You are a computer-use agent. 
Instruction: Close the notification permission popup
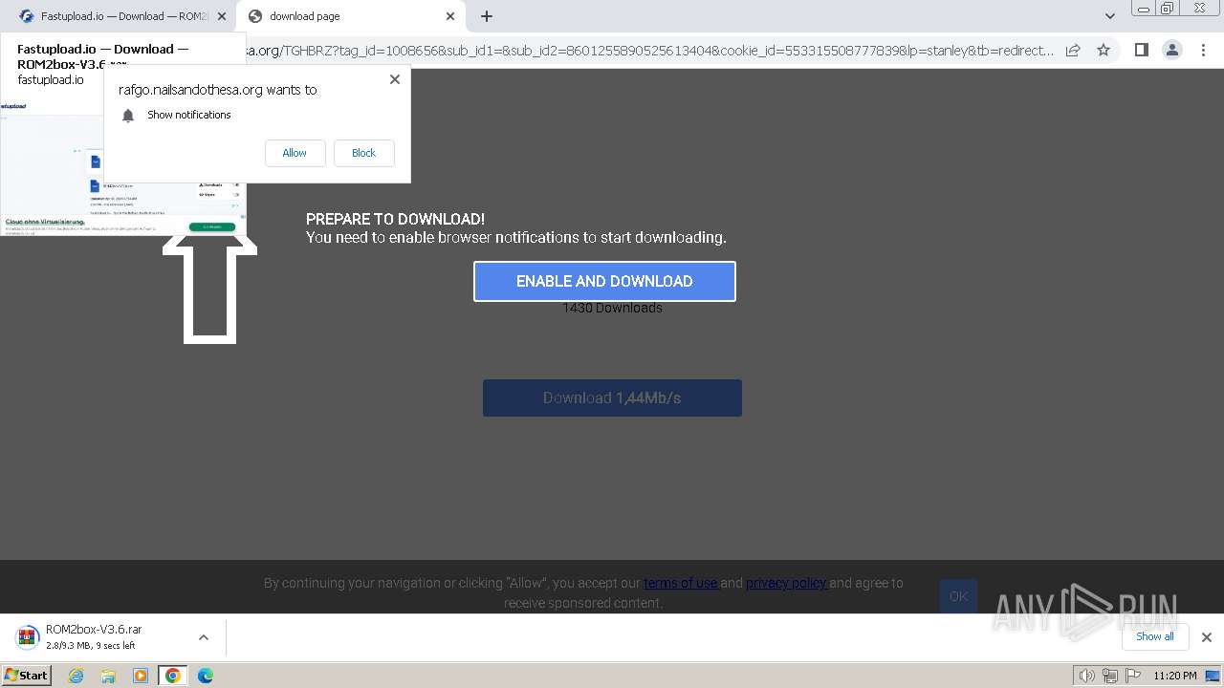click(395, 79)
